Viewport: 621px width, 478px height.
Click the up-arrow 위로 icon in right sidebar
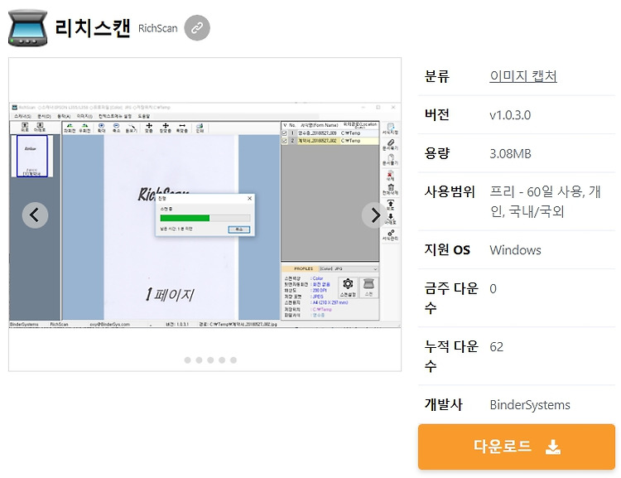(x=391, y=205)
